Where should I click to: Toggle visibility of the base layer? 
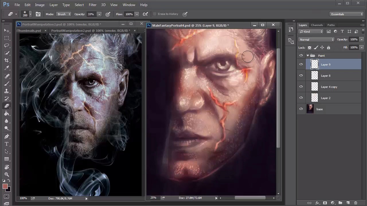(x=301, y=109)
